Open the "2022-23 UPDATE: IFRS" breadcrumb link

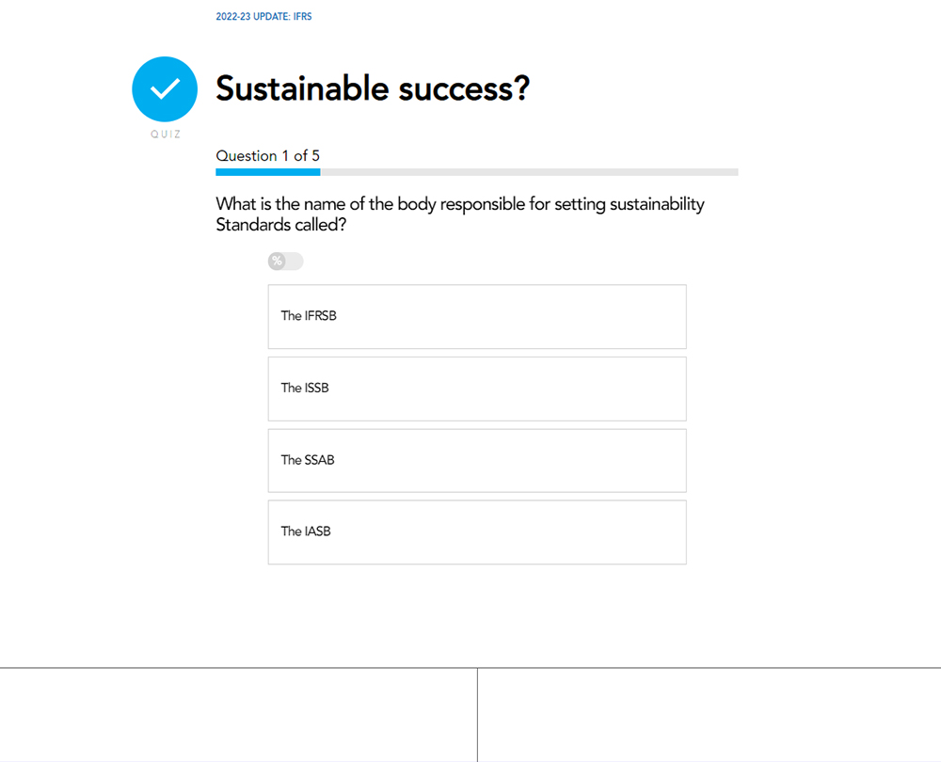[x=263, y=17]
